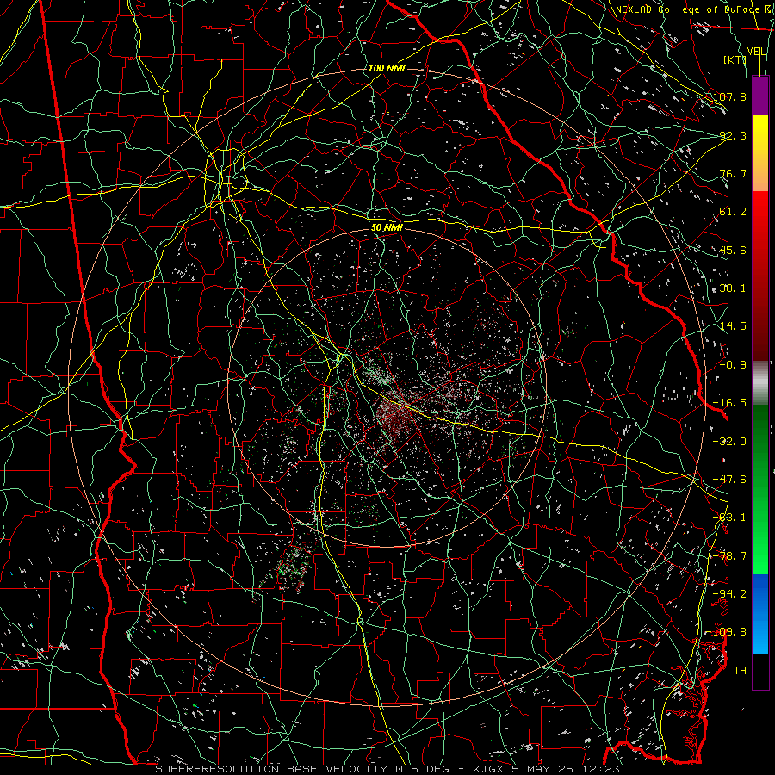Image resolution: width=775 pixels, height=775 pixels.
Task: Click the -63.1 velocity scale value
Action: pos(729,518)
